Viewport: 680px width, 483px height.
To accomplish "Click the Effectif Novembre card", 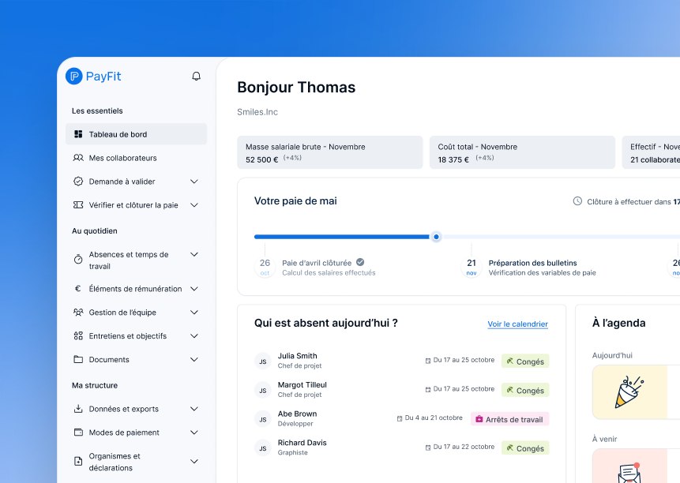I will click(651, 152).
